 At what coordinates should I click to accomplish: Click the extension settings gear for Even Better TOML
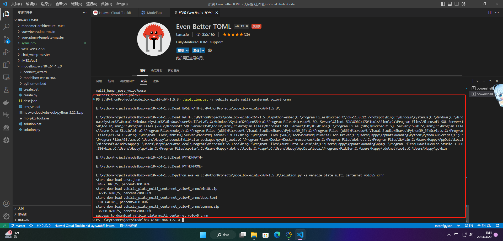(x=210, y=50)
